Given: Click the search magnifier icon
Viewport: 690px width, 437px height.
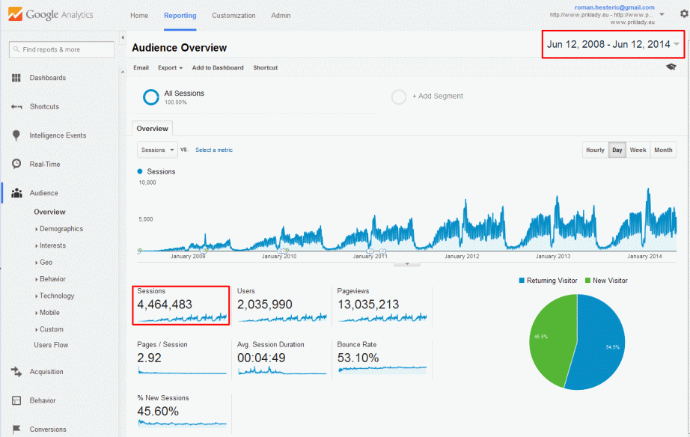Looking at the screenshot, I should click(16, 49).
